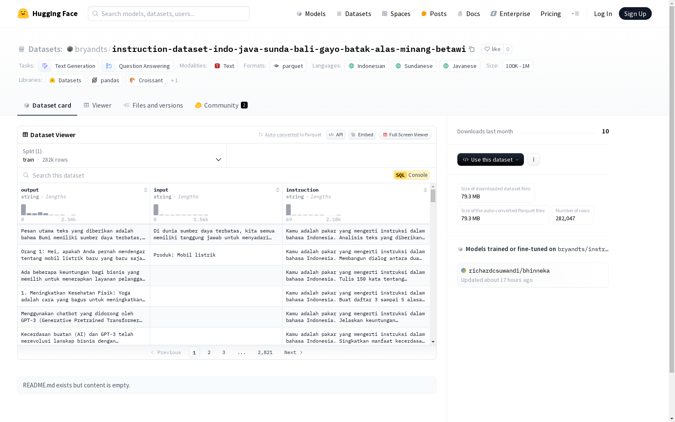Go to the Next page of rows
Image resolution: width=675 pixels, height=422 pixels.
[294, 352]
